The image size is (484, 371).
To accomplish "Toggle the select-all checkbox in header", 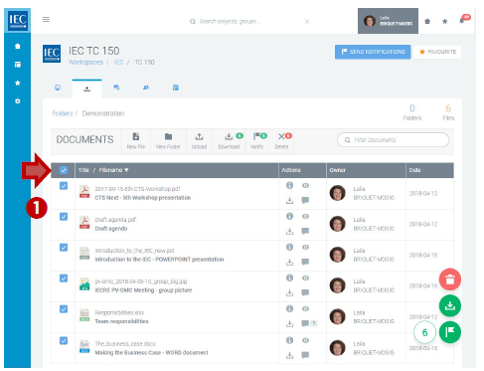I will point(64,170).
